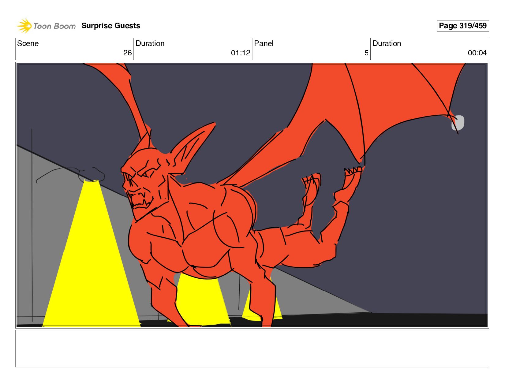Click scene number '26'
Viewport: 505px width, 390px height.
128,53
